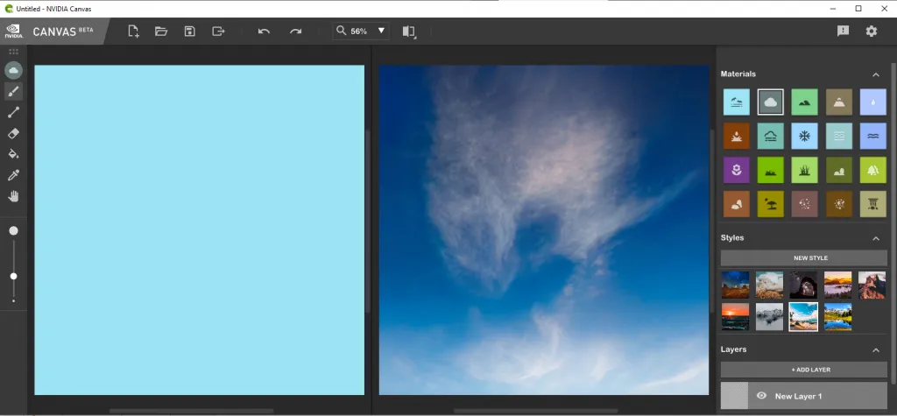Collapse the Styles panel

(x=876, y=238)
